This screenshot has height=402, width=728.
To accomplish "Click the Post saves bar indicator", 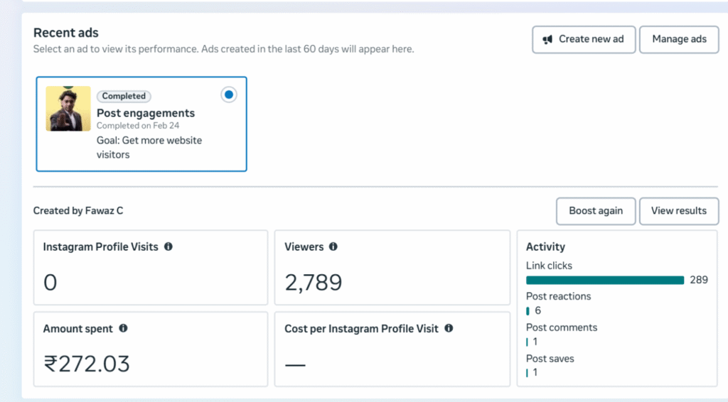I will coord(527,372).
